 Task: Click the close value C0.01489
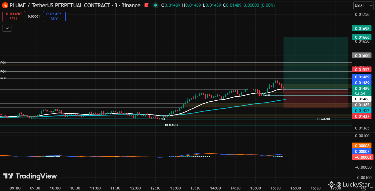coord(232,5)
